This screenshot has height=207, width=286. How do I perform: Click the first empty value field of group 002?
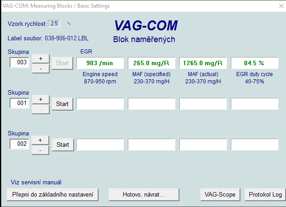pos(100,144)
